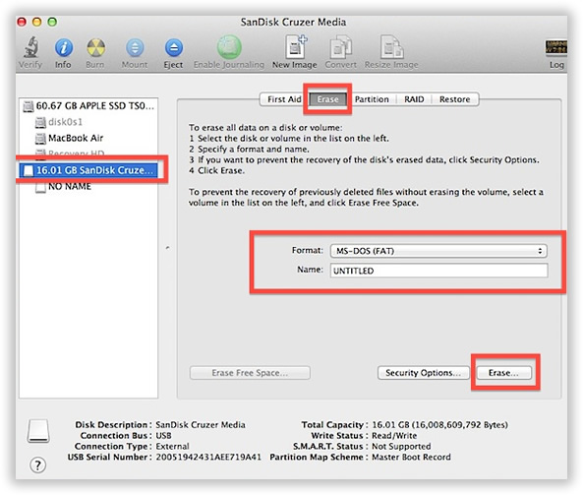Close the window with the red button

point(22,22)
